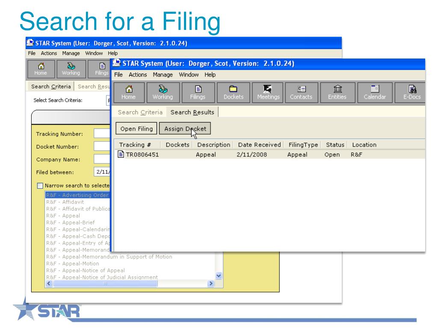Viewport: 438px width, 328px height.
Task: Open Filings in the front window toolbar
Action: click(x=198, y=93)
